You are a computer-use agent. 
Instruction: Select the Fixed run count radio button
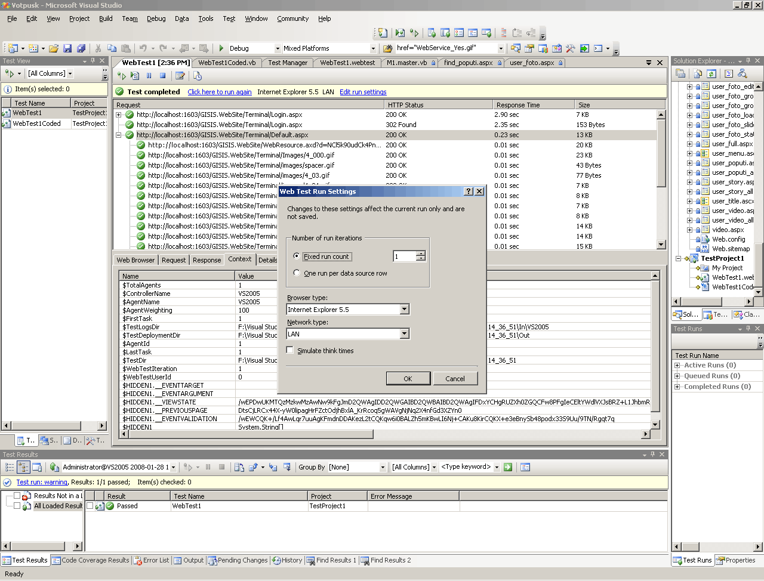297,256
